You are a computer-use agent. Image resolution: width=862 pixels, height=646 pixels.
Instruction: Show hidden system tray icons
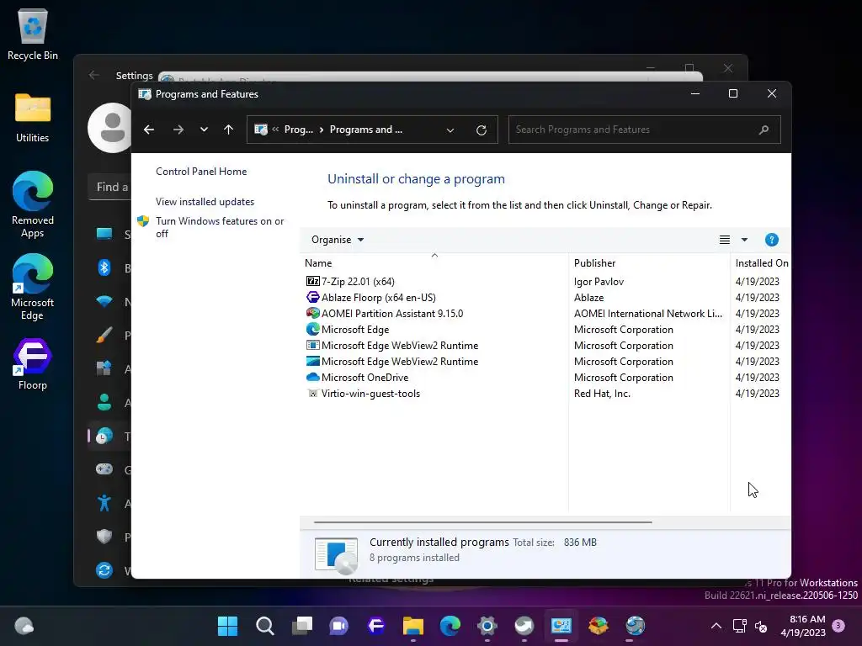pyautogui.click(x=716, y=626)
